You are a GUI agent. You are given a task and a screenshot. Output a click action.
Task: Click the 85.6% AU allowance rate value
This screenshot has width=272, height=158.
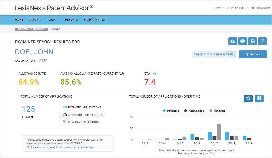[71, 82]
